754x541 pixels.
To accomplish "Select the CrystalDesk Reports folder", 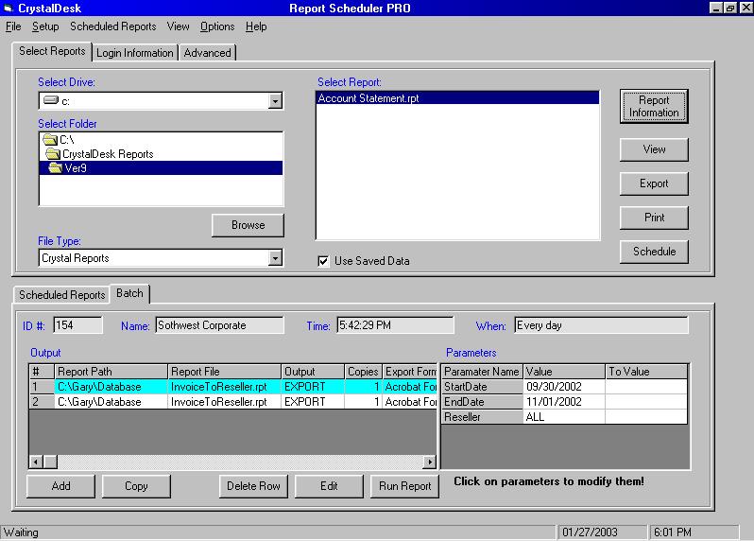I will coord(107,154).
